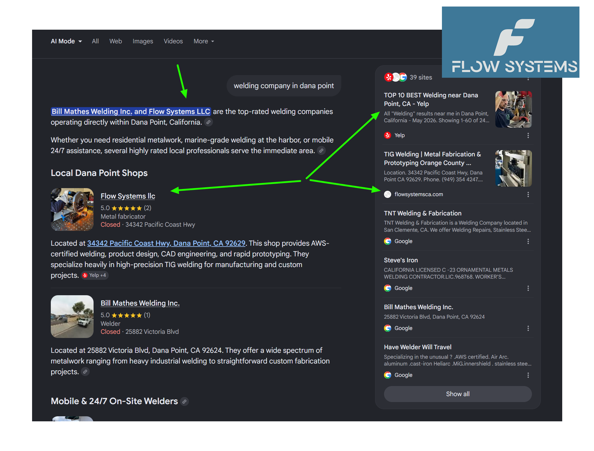Switch to the All tab
Image resolution: width=594 pixels, height=451 pixels.
[x=95, y=41]
